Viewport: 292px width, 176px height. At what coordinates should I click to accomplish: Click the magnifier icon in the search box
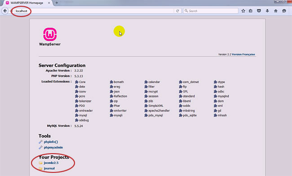point(186,11)
